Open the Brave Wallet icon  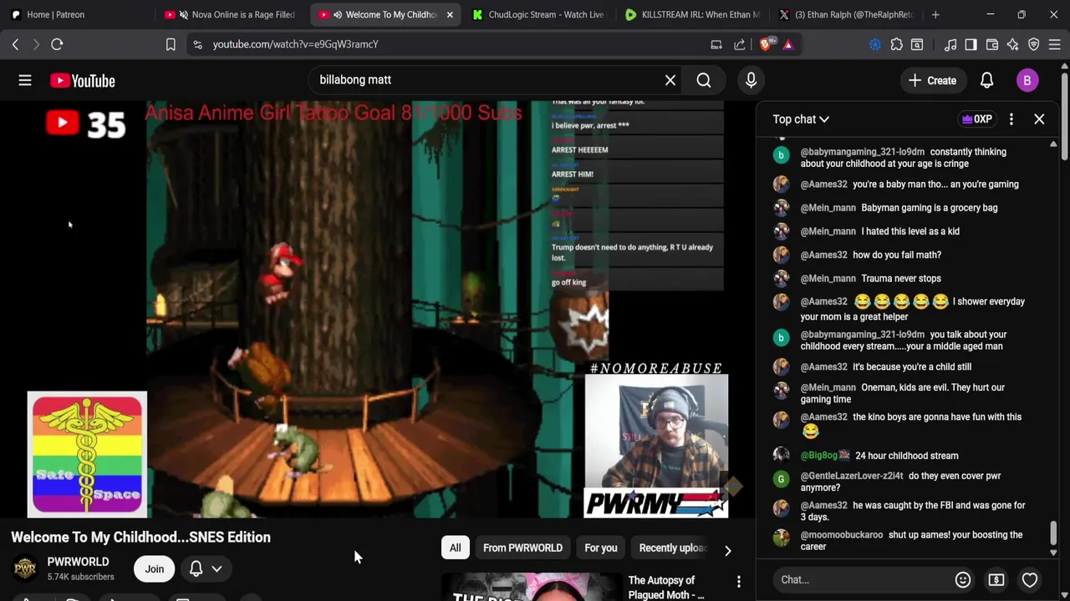point(992,44)
